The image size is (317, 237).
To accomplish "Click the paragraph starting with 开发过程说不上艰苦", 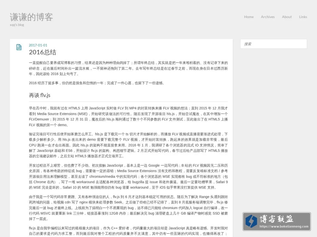I will 128,176.
